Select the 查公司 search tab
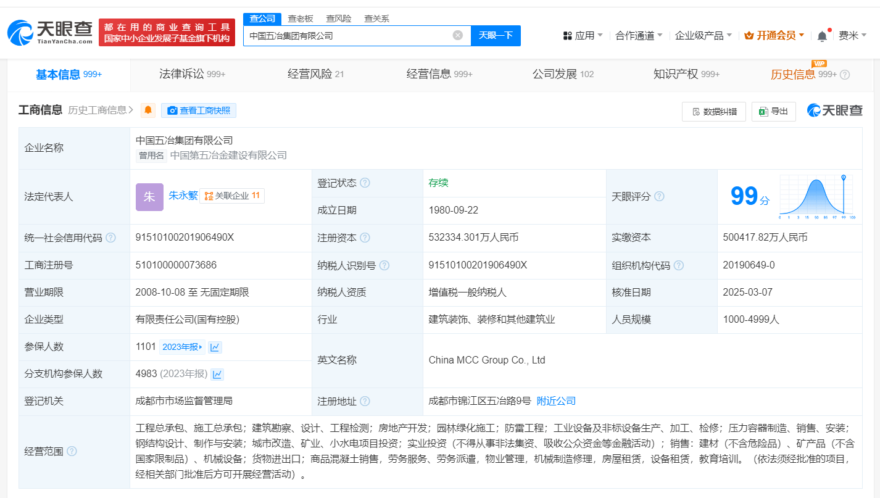This screenshot has width=880, height=498. 262,19
